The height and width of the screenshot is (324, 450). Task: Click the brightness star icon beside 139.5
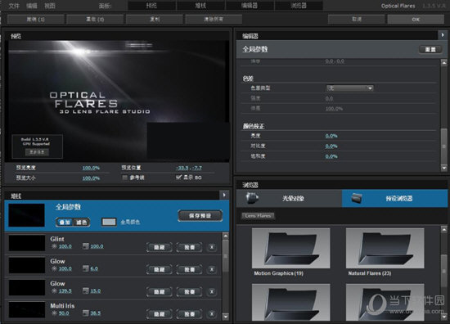tap(54, 290)
